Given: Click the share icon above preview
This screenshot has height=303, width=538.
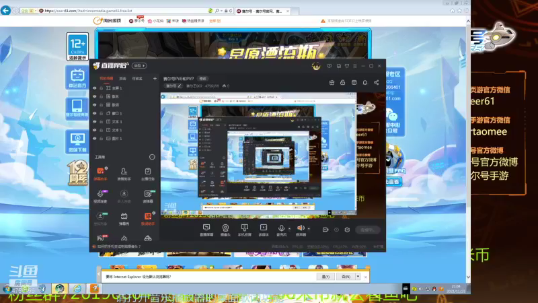Looking at the screenshot, I should [x=376, y=82].
